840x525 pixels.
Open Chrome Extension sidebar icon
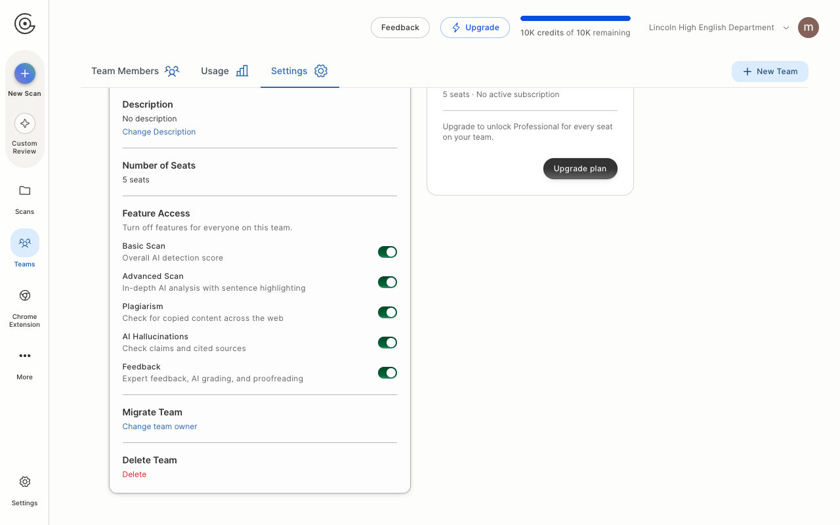tap(25, 295)
